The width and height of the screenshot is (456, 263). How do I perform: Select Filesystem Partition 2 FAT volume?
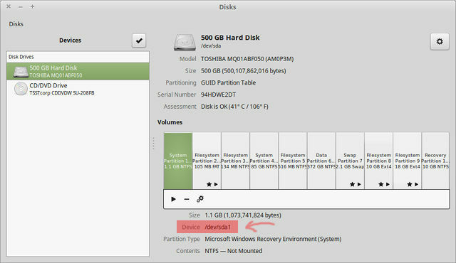207,161
